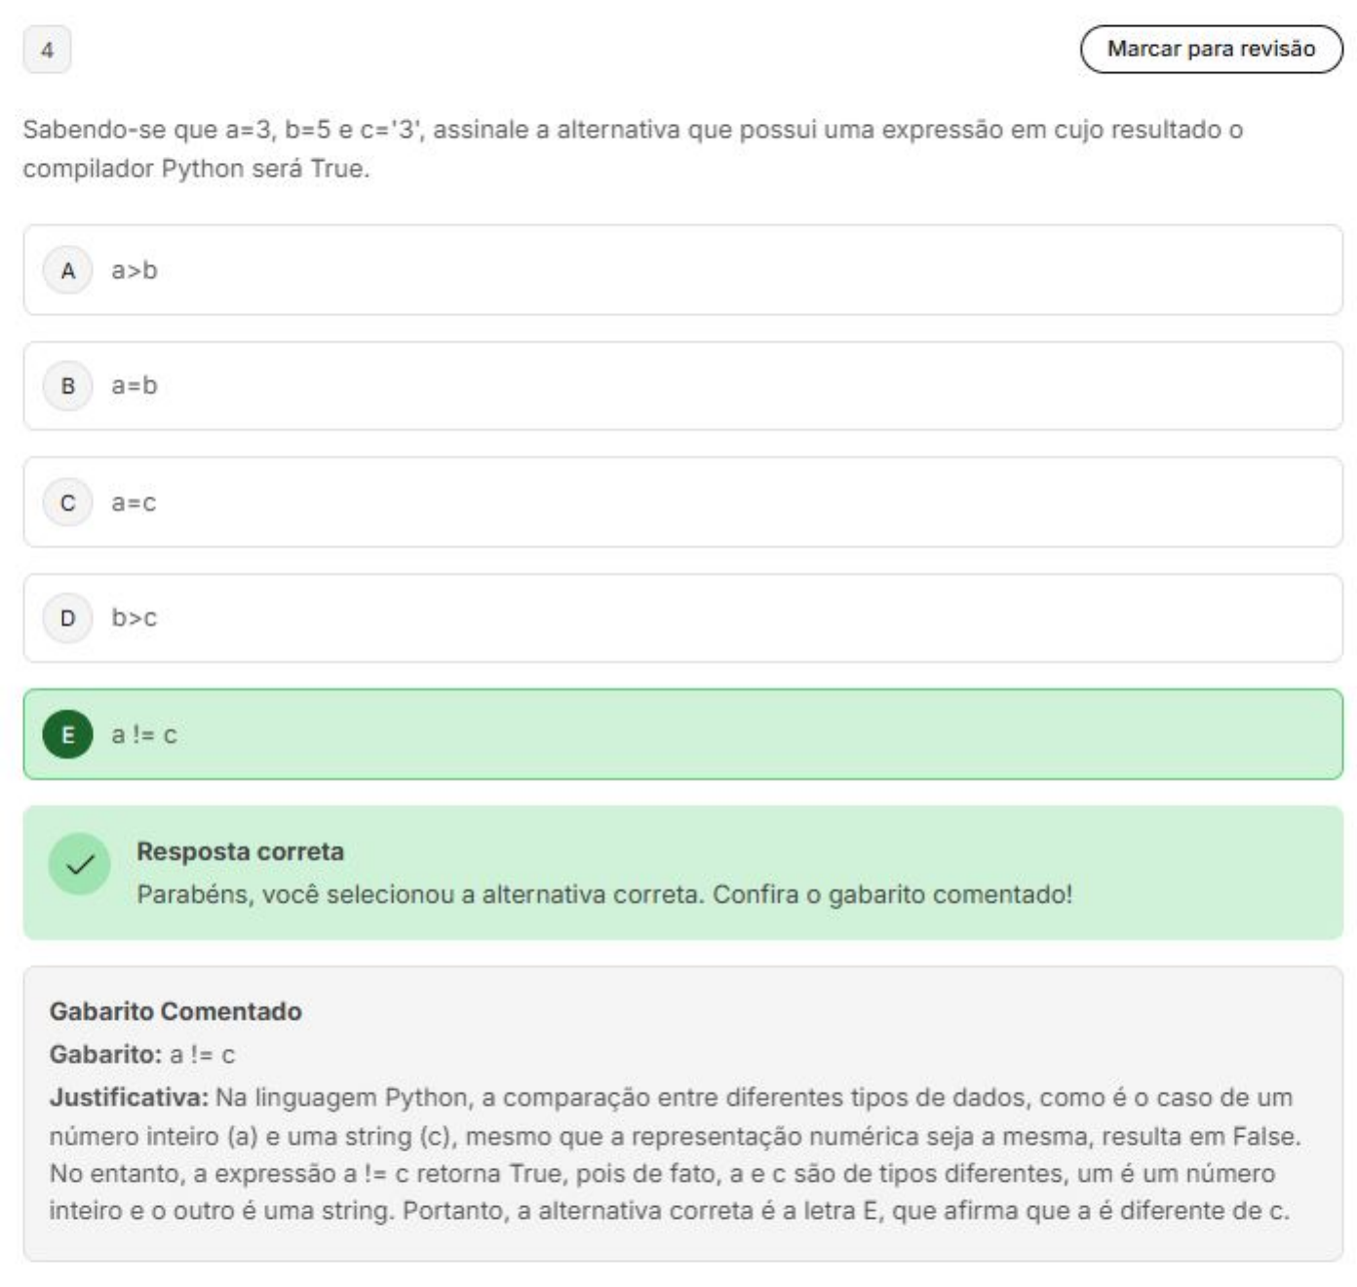This screenshot has height=1287, width=1357.
Task: Choose the answer row a>b
Action: tap(682, 270)
